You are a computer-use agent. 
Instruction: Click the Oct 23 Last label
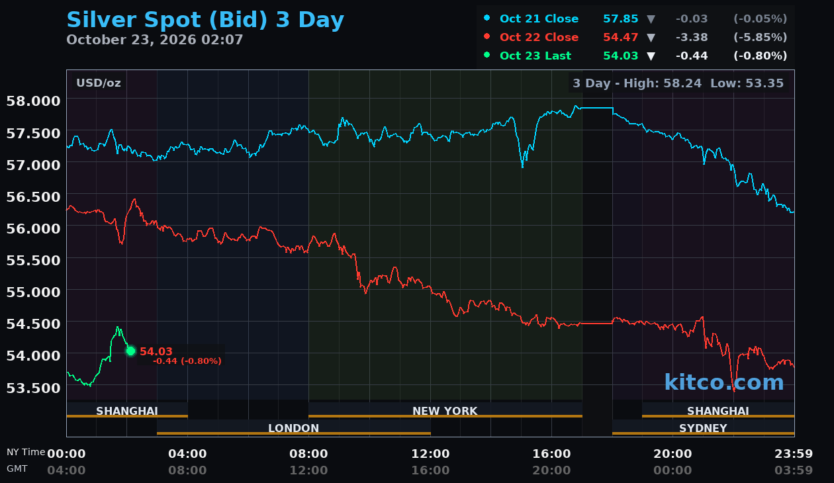click(535, 56)
